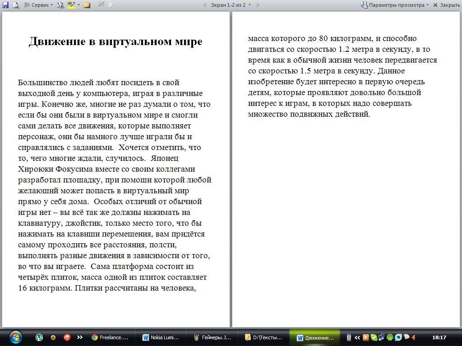Launch uTorrent from quick launch

[39, 337]
